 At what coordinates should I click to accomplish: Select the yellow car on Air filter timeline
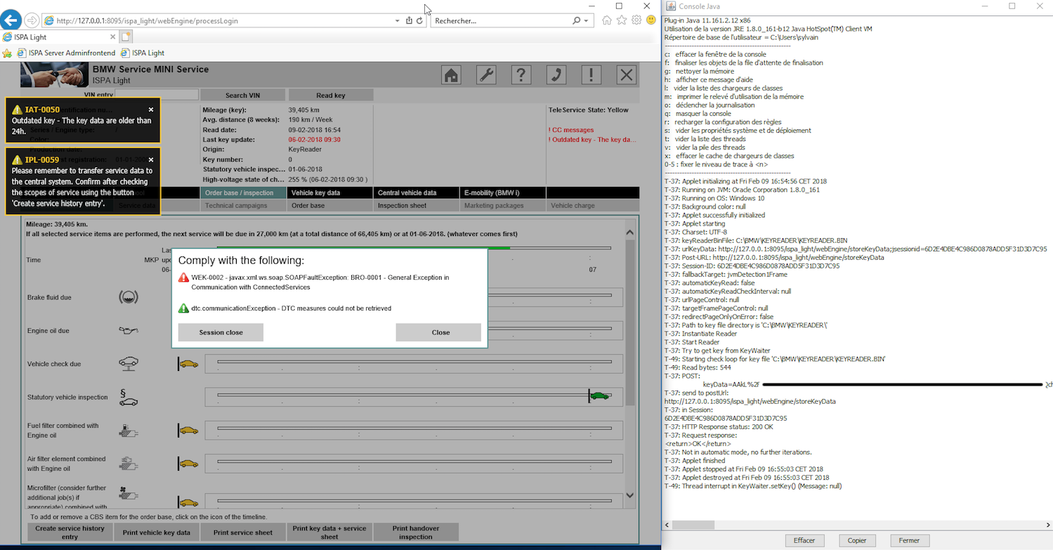[189, 464]
